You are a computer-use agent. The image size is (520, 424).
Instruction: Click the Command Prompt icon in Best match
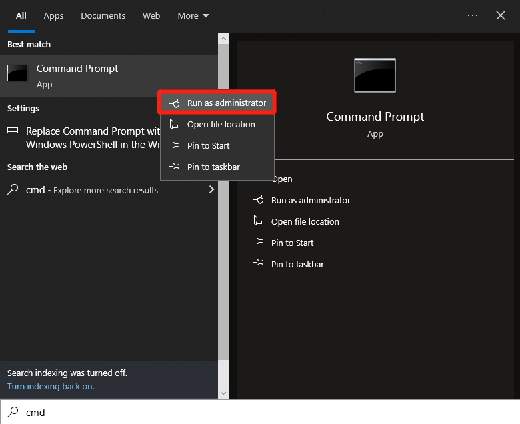tap(17, 73)
